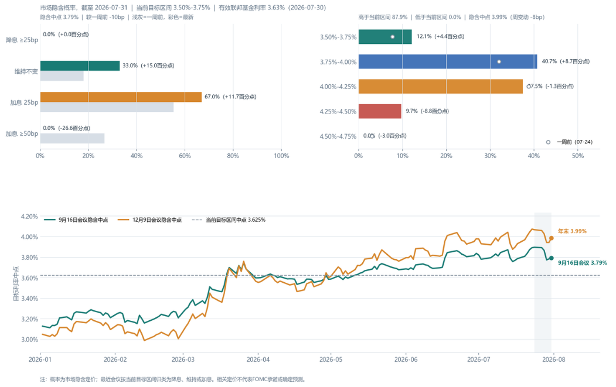
Task: Select the 3.75%-4.00% range label
Action: tap(338, 62)
